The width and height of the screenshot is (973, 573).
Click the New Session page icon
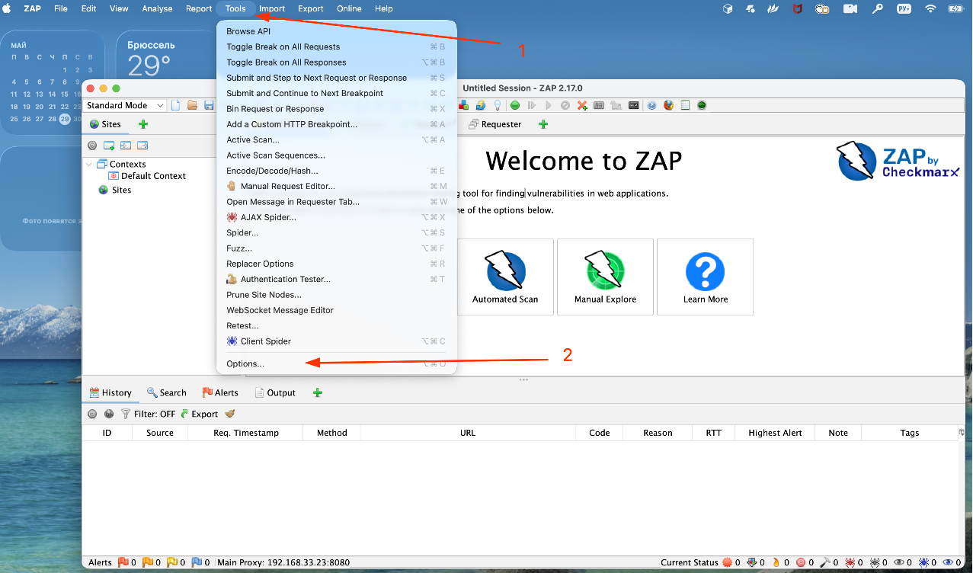click(x=176, y=105)
